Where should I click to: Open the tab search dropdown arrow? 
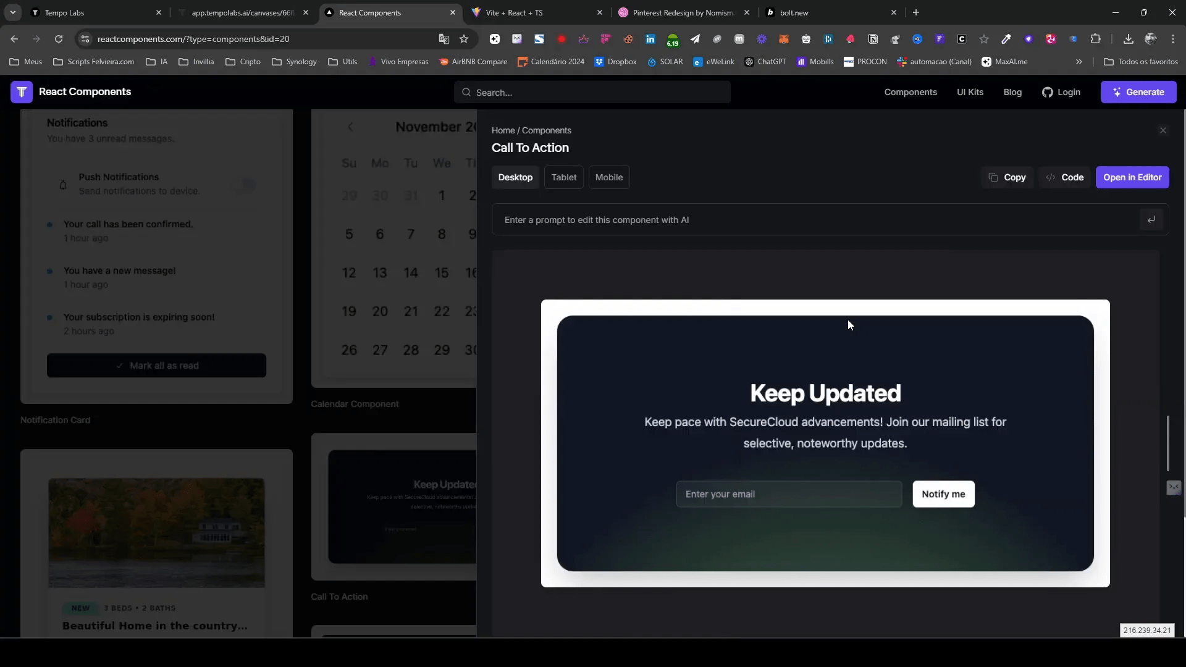click(13, 12)
